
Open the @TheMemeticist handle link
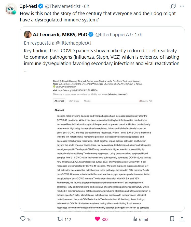click(x=62, y=6)
